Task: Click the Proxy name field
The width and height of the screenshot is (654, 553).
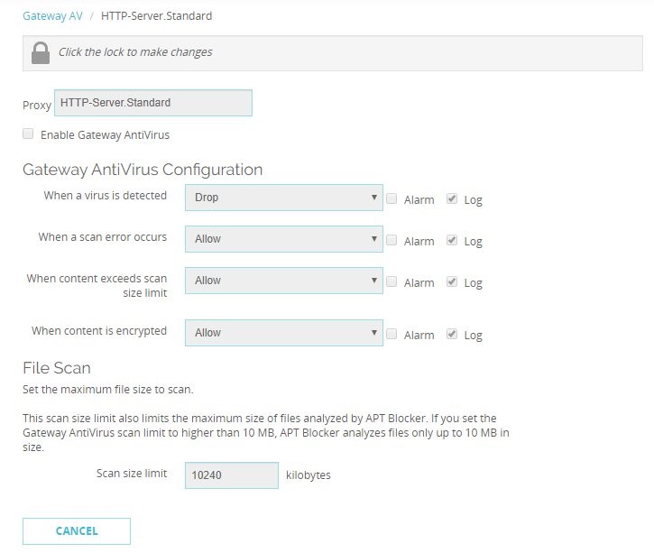Action: pyautogui.click(x=153, y=103)
